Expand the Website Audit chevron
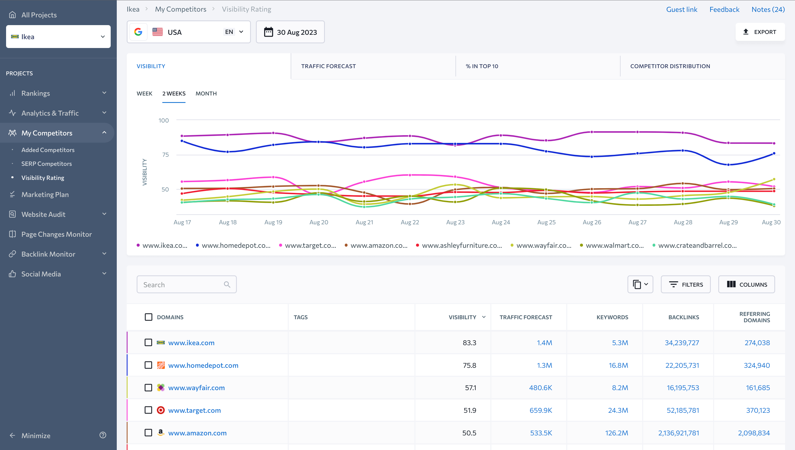This screenshot has width=795, height=450. tap(104, 214)
